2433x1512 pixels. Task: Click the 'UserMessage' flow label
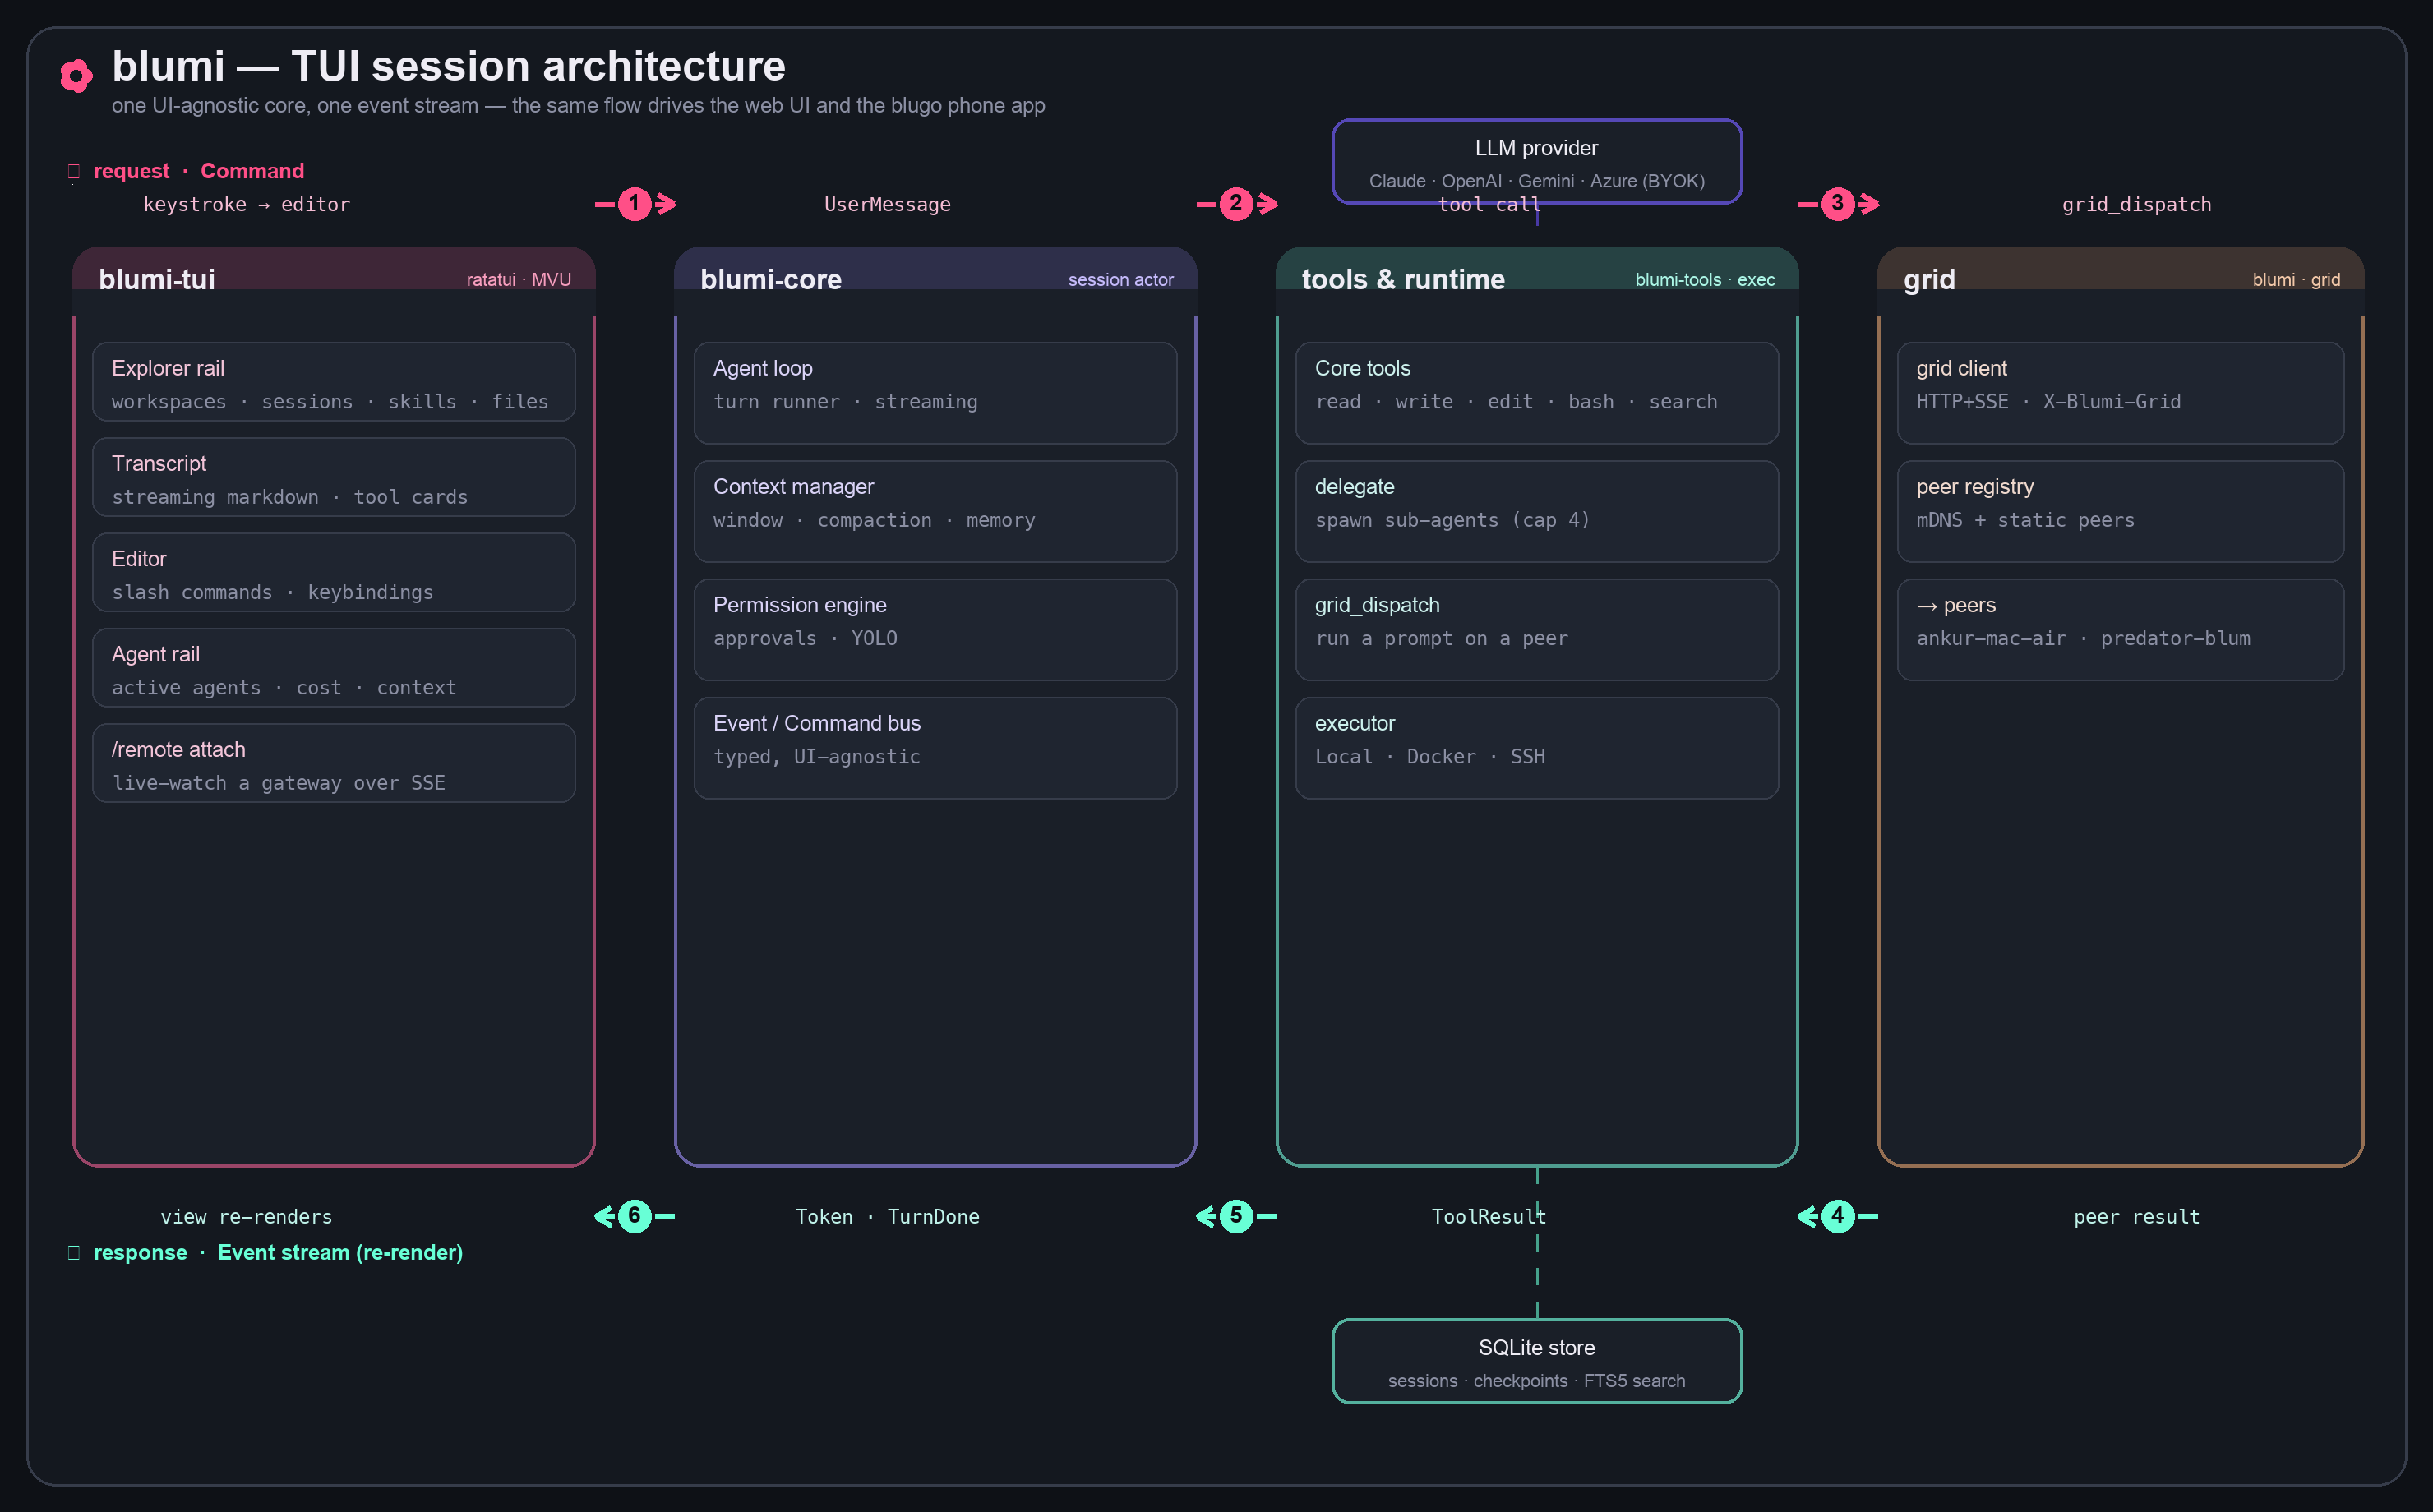coord(887,205)
